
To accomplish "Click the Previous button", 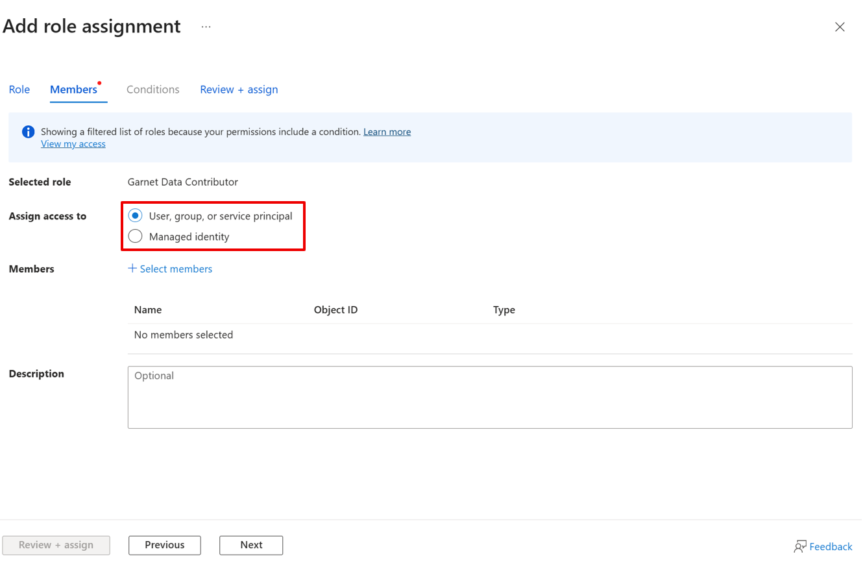I will [x=164, y=545].
